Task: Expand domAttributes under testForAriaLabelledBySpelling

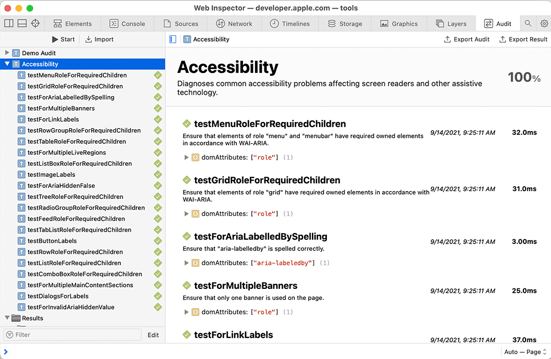Action: point(187,263)
